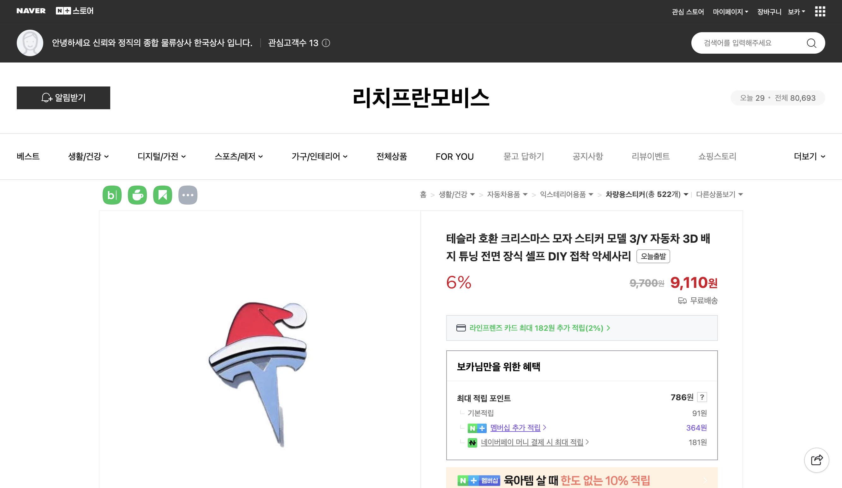The width and height of the screenshot is (842, 488).
Task: Click the search magnifier icon
Action: [812, 43]
